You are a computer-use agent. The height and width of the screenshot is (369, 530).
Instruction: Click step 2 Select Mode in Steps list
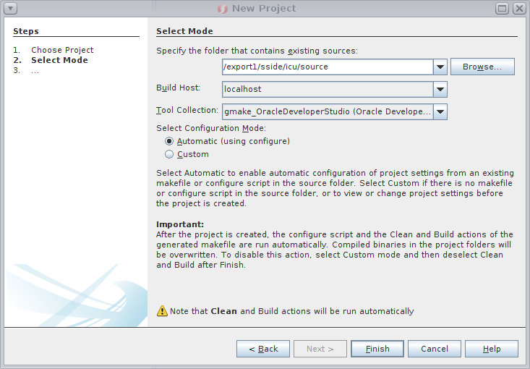[59, 60]
